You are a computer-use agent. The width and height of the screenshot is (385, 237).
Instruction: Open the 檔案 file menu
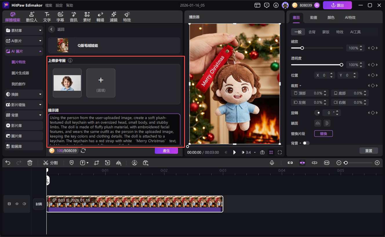click(x=48, y=5)
